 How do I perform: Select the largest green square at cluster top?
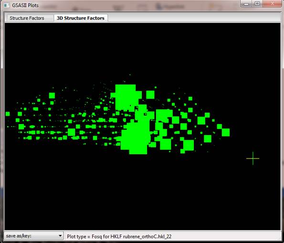(126, 97)
